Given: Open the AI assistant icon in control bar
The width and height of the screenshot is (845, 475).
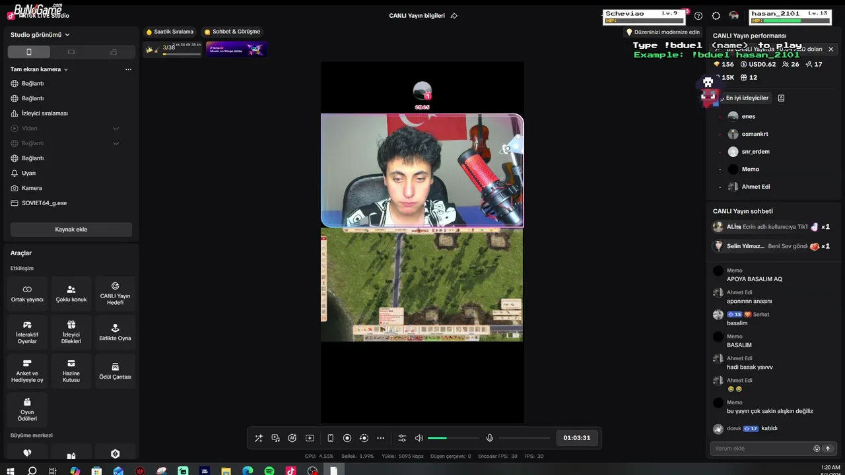Looking at the screenshot, I should (292, 438).
